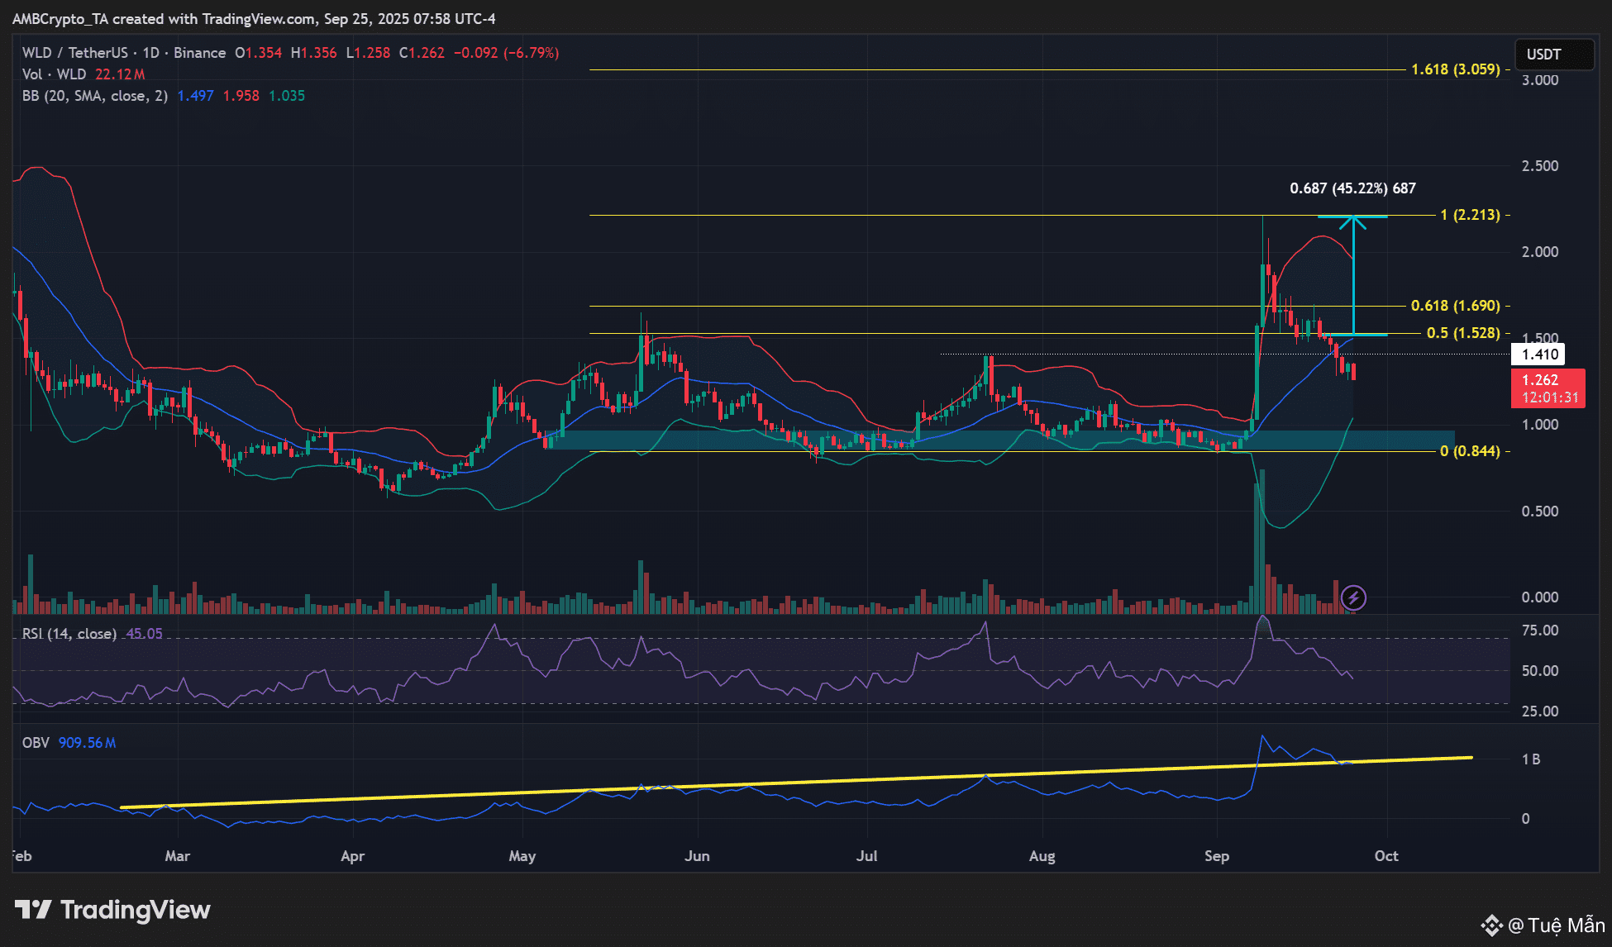Click the 75.00 RSI axis label

tap(1540, 631)
